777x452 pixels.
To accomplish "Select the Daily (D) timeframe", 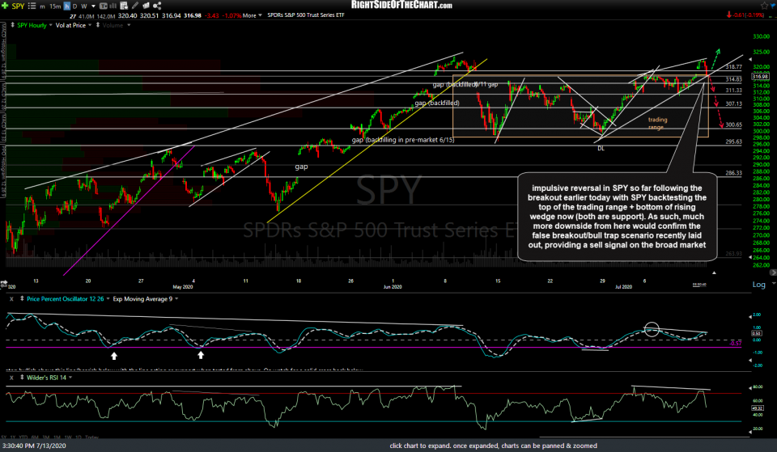I will pyautogui.click(x=74, y=6).
